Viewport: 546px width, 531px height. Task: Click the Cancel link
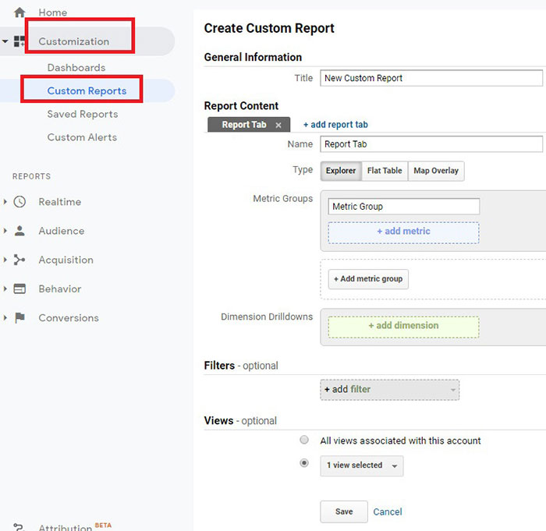388,512
